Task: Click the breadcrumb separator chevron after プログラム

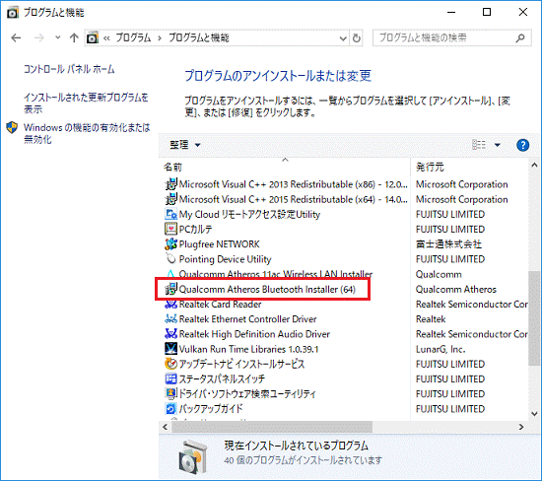Action: coord(160,38)
